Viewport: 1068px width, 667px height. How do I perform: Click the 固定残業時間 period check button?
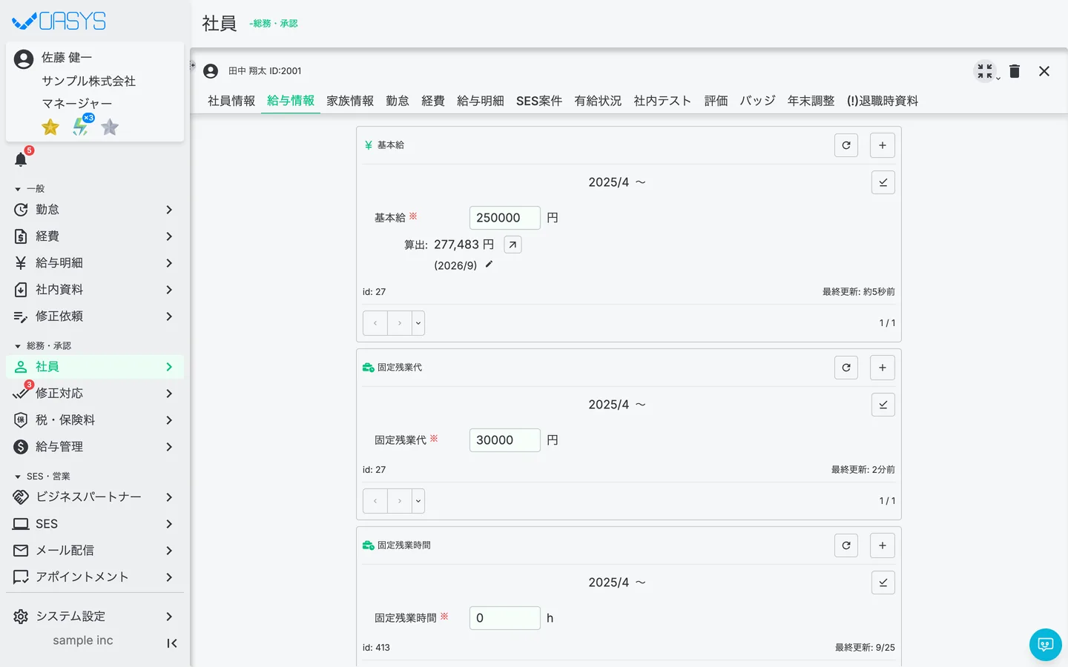[x=883, y=583]
